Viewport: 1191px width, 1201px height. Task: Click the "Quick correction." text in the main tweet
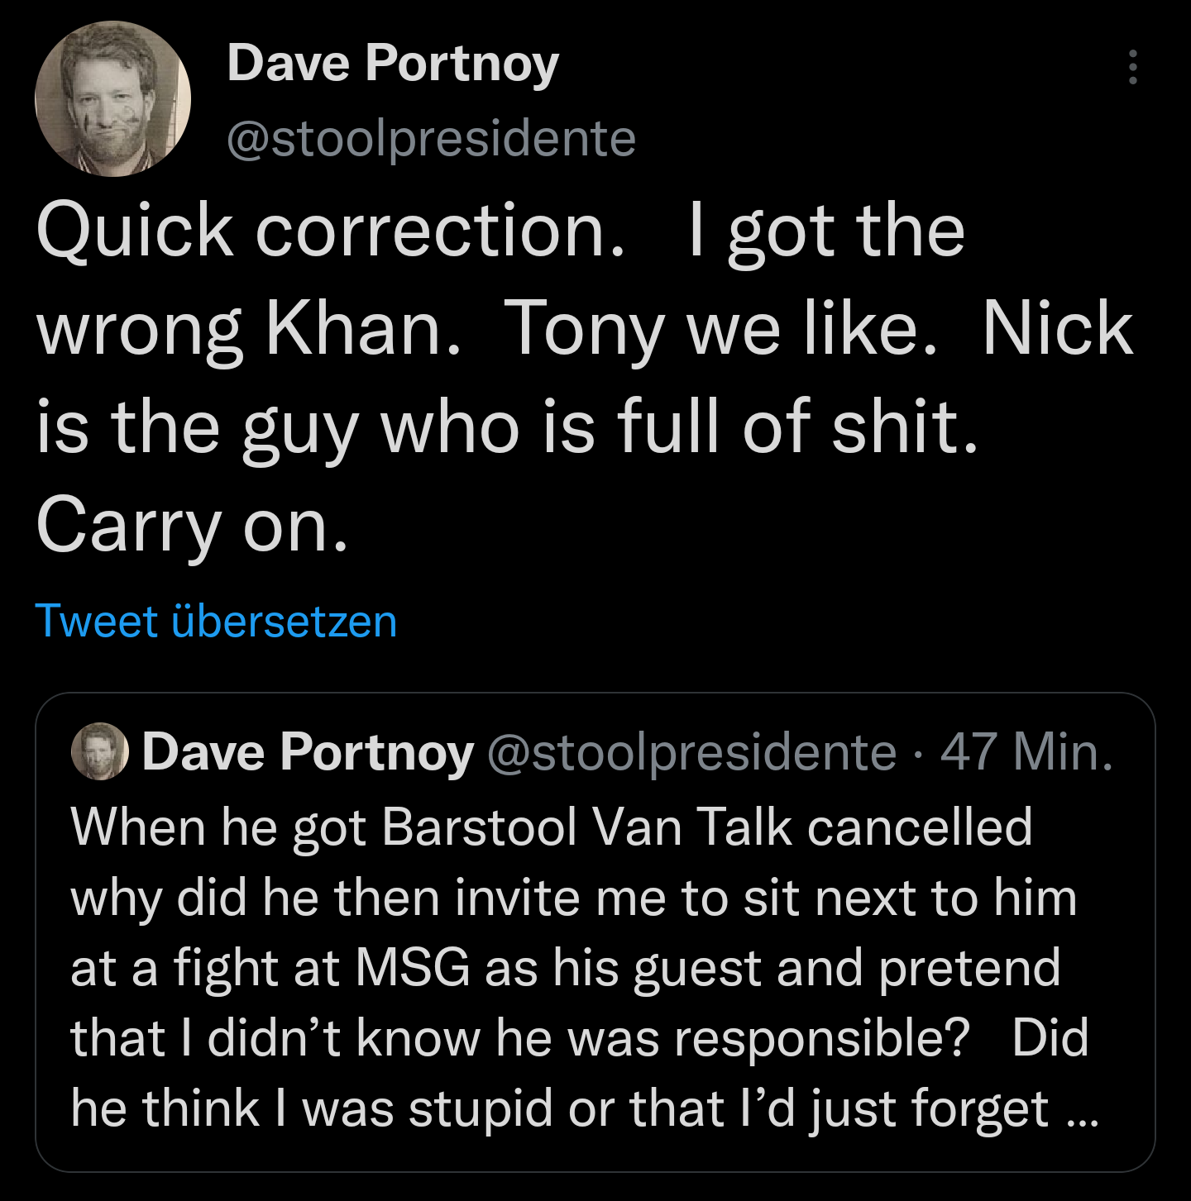(x=331, y=231)
